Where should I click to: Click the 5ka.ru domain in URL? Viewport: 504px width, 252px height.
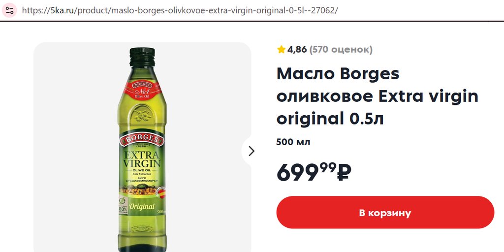(62, 10)
